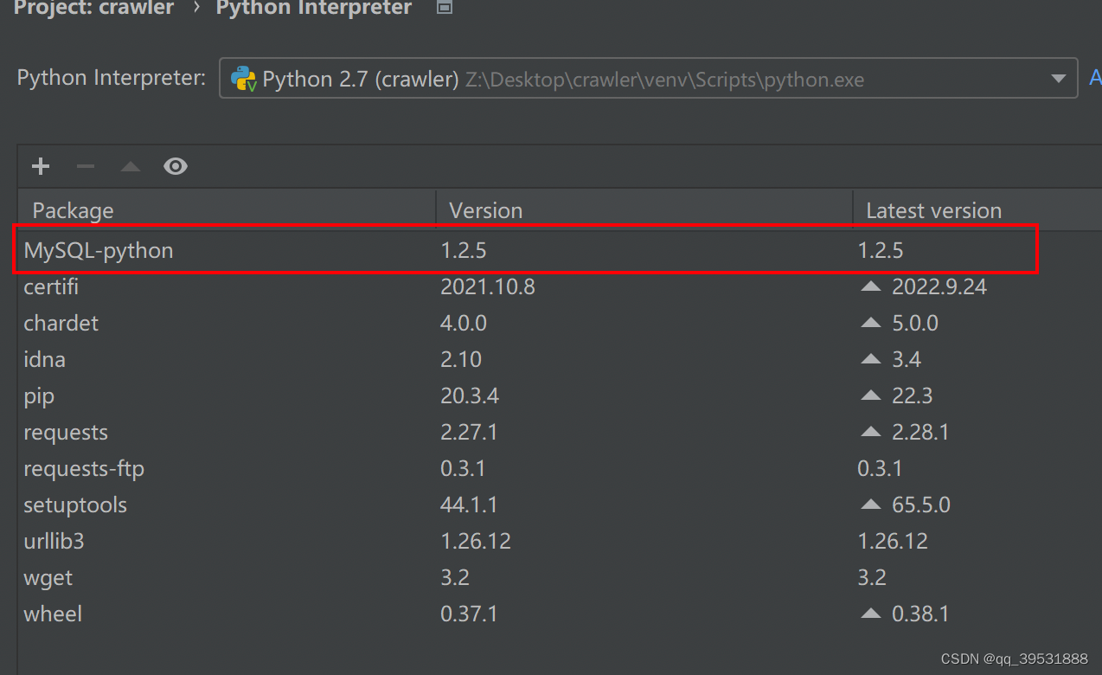Click the Version column header
1102x675 pixels.
click(x=485, y=210)
